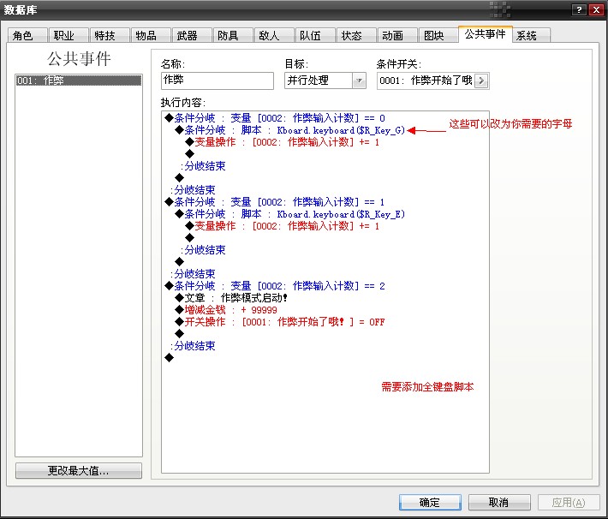
Task: Switch to the 职业 tab
Action: pos(69,35)
